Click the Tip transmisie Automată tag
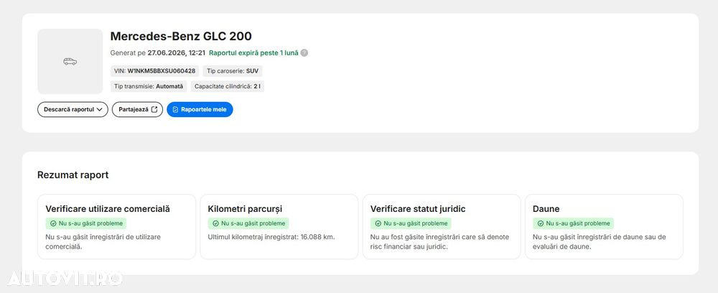The image size is (718, 293). pos(149,86)
